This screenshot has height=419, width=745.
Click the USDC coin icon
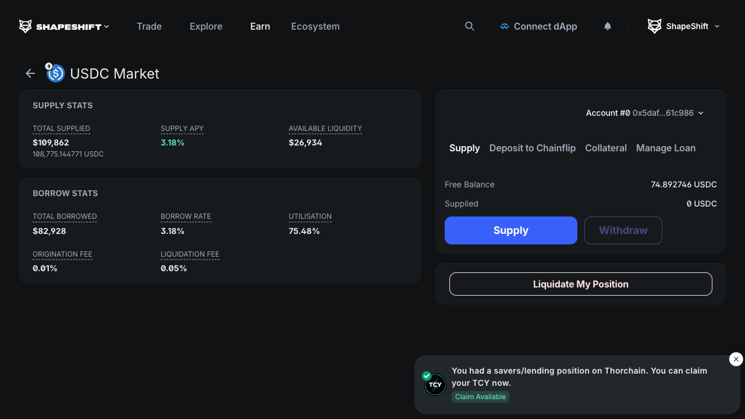coord(56,73)
